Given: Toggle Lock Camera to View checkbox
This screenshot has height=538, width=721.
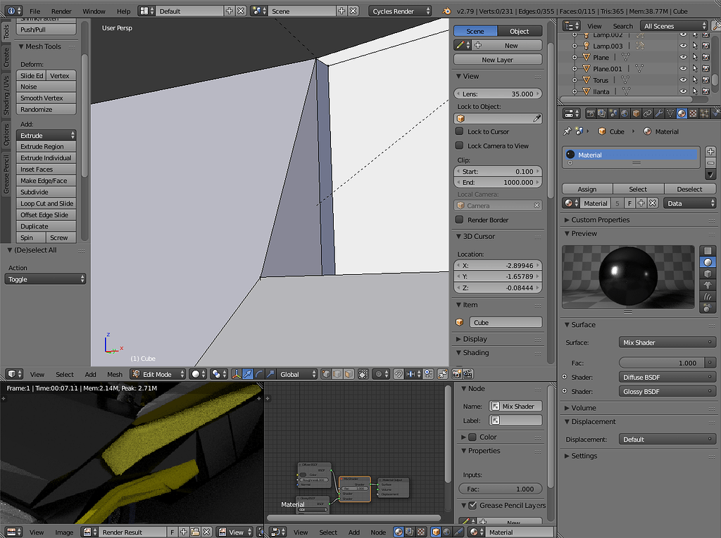Looking at the screenshot, I should pos(459,146).
